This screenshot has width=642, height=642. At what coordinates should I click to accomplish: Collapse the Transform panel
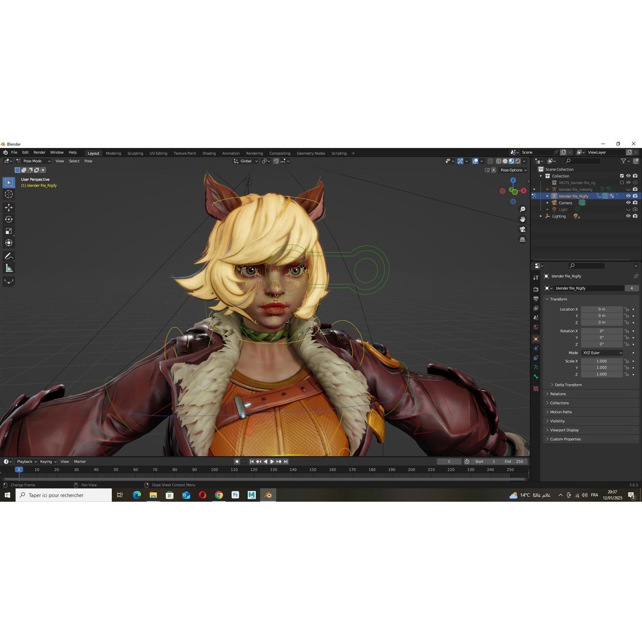click(547, 299)
